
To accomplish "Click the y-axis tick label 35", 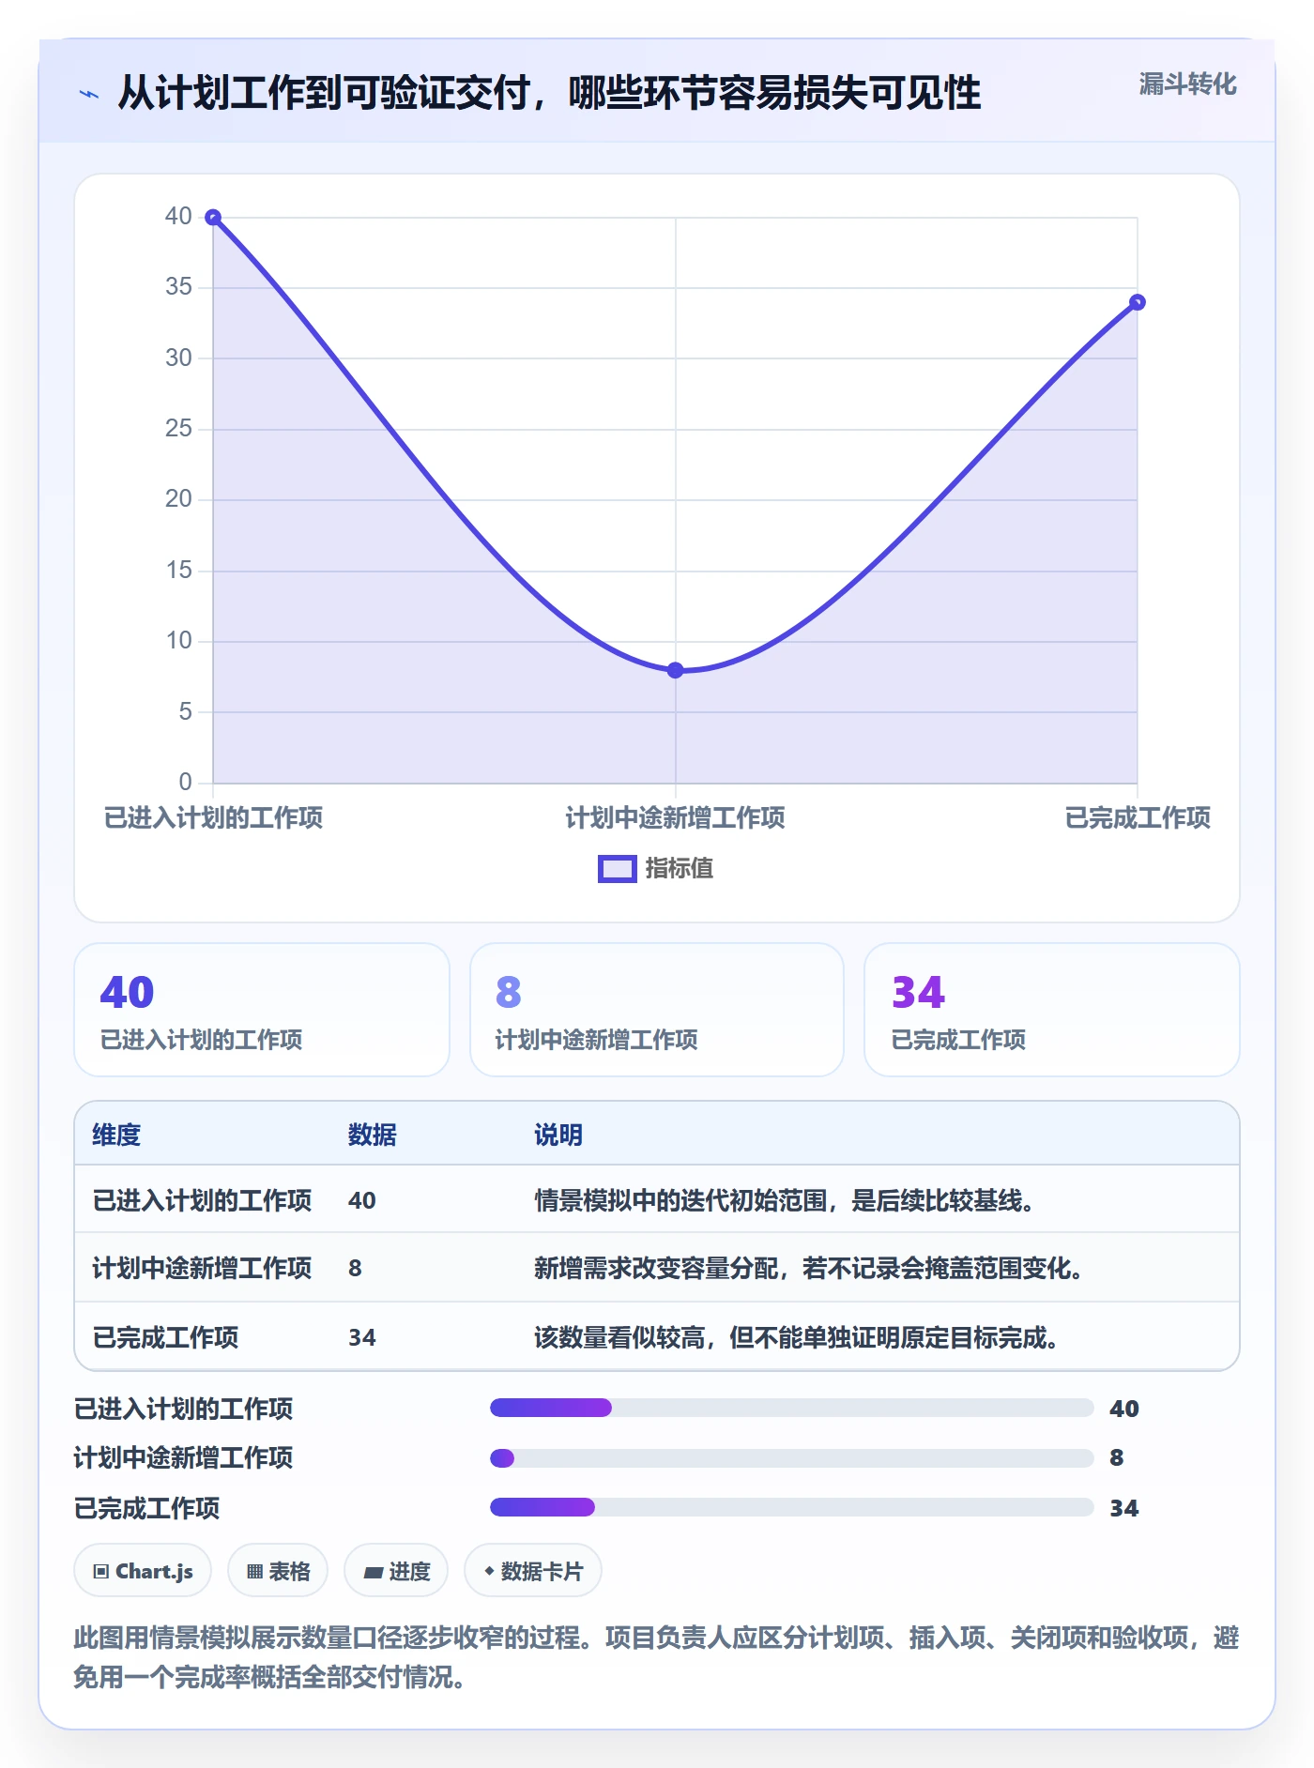I will coord(178,286).
